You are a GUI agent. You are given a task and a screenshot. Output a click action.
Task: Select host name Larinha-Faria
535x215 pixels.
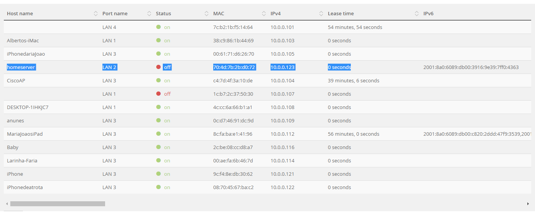pos(22,160)
